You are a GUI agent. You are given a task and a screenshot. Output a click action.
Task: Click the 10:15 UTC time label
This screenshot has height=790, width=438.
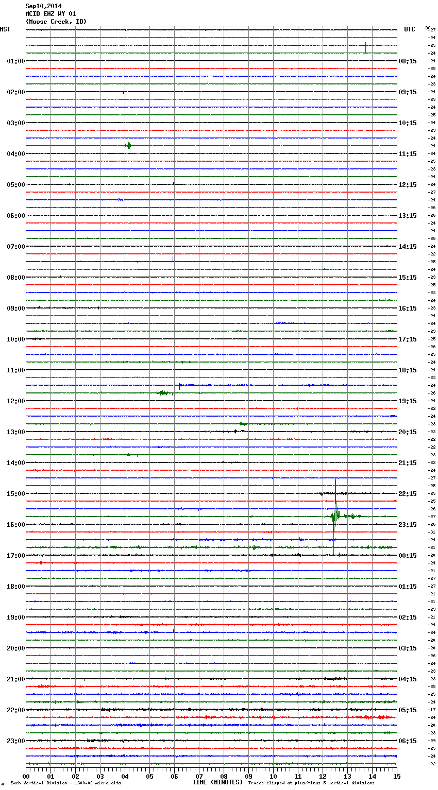click(x=408, y=123)
